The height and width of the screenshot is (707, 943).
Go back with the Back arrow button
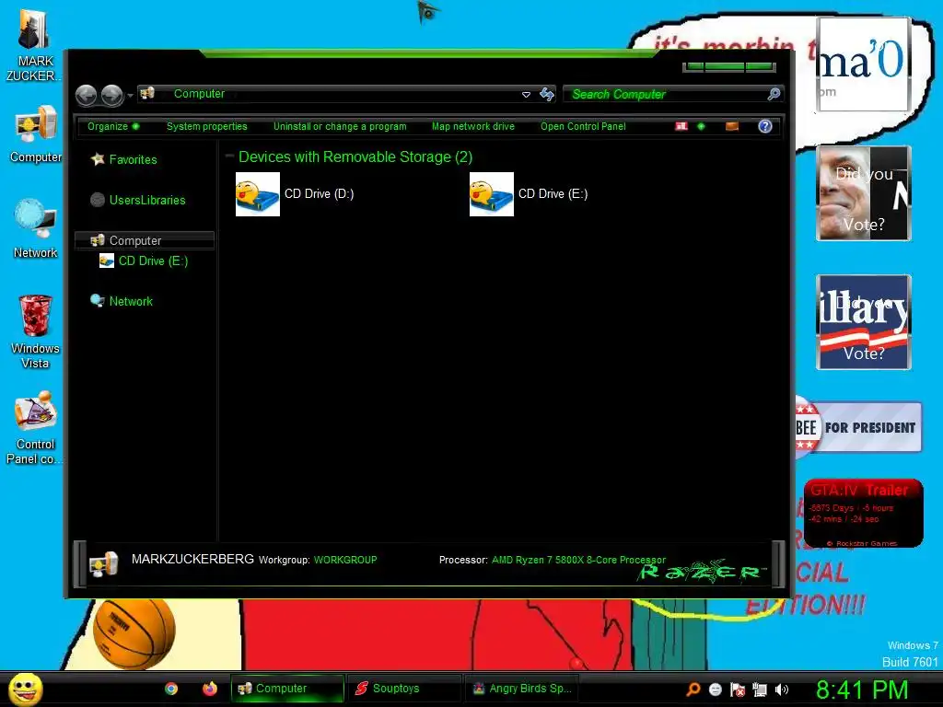pyautogui.click(x=86, y=95)
